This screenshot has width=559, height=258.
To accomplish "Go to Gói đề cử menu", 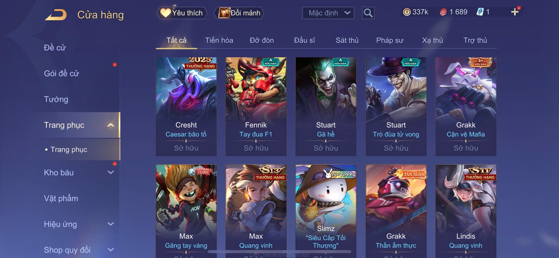I will click(x=61, y=74).
